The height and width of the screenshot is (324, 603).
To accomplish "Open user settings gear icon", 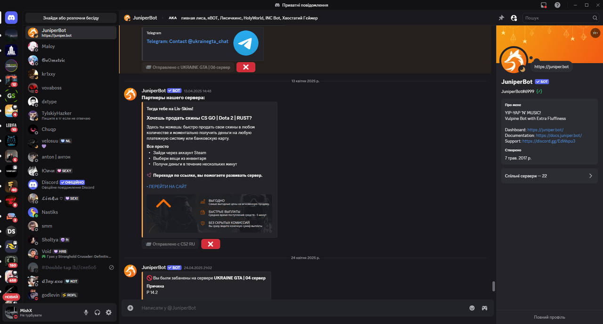I will [109, 312].
